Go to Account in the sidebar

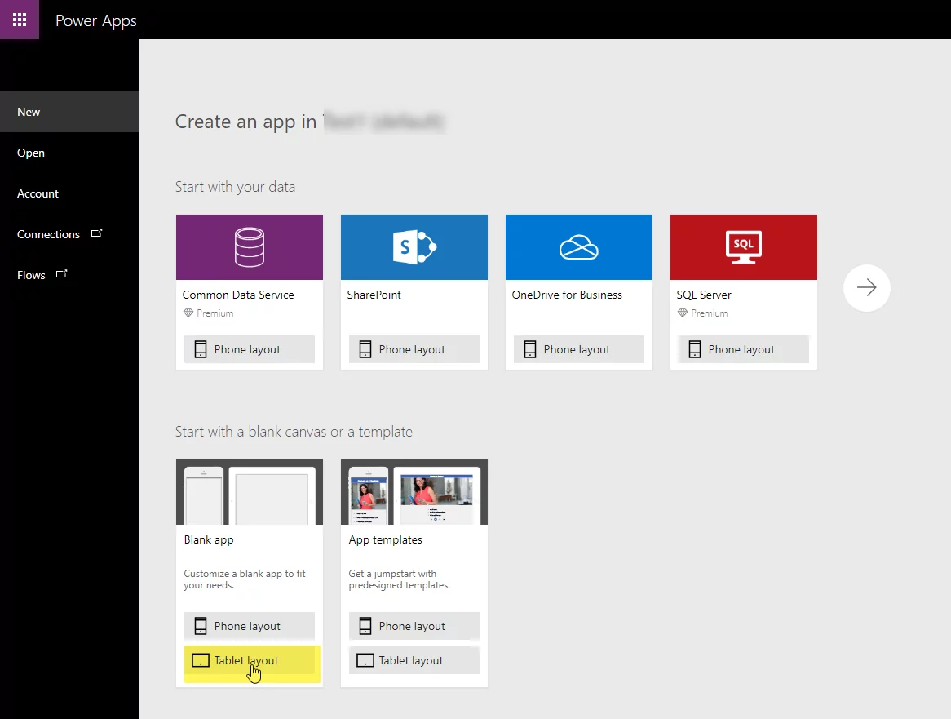coord(70,193)
